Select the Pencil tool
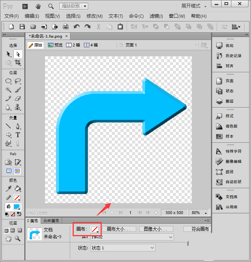Viewport: 251px width, 262px height. (8, 98)
